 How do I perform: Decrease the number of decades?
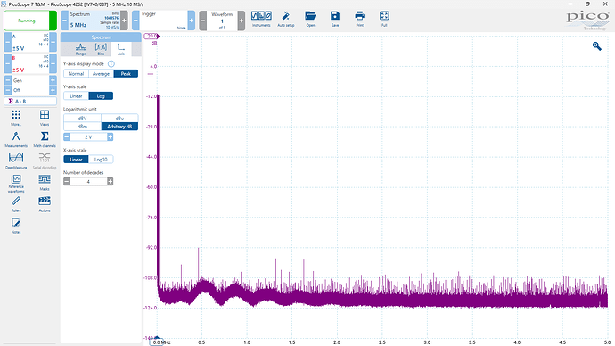(x=66, y=182)
